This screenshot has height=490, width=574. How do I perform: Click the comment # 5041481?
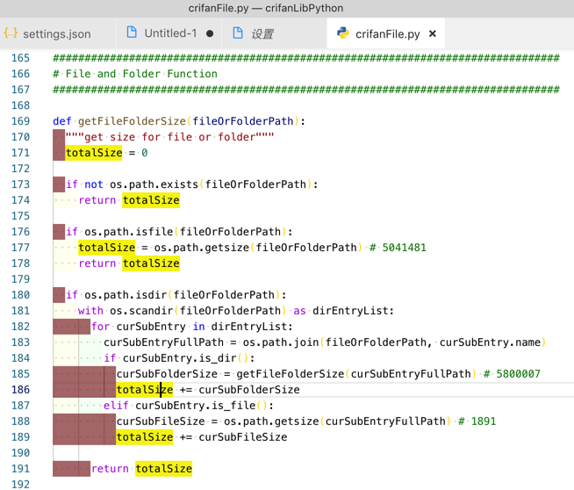(398, 248)
